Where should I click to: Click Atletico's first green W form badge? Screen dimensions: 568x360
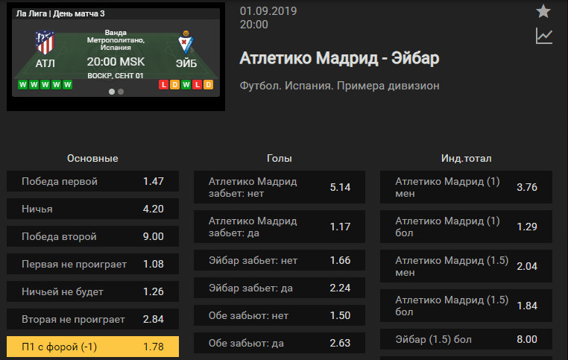(x=23, y=85)
